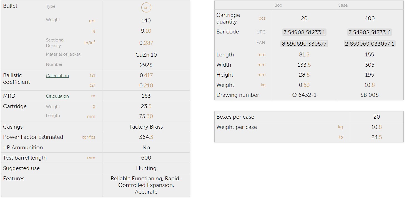407x198 pixels.
Task: Click the Case column header
Action: [342, 5]
